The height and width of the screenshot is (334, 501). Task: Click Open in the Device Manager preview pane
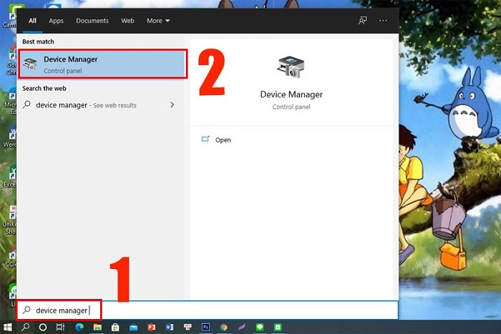[223, 140]
